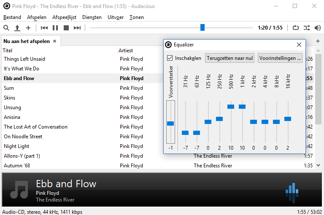Click the add files plus icon

28,28
